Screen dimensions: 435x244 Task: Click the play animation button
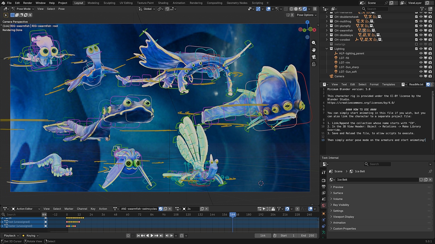click(x=152, y=236)
